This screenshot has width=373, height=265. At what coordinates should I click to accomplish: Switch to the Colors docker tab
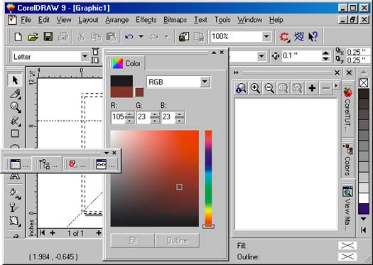pos(347,160)
